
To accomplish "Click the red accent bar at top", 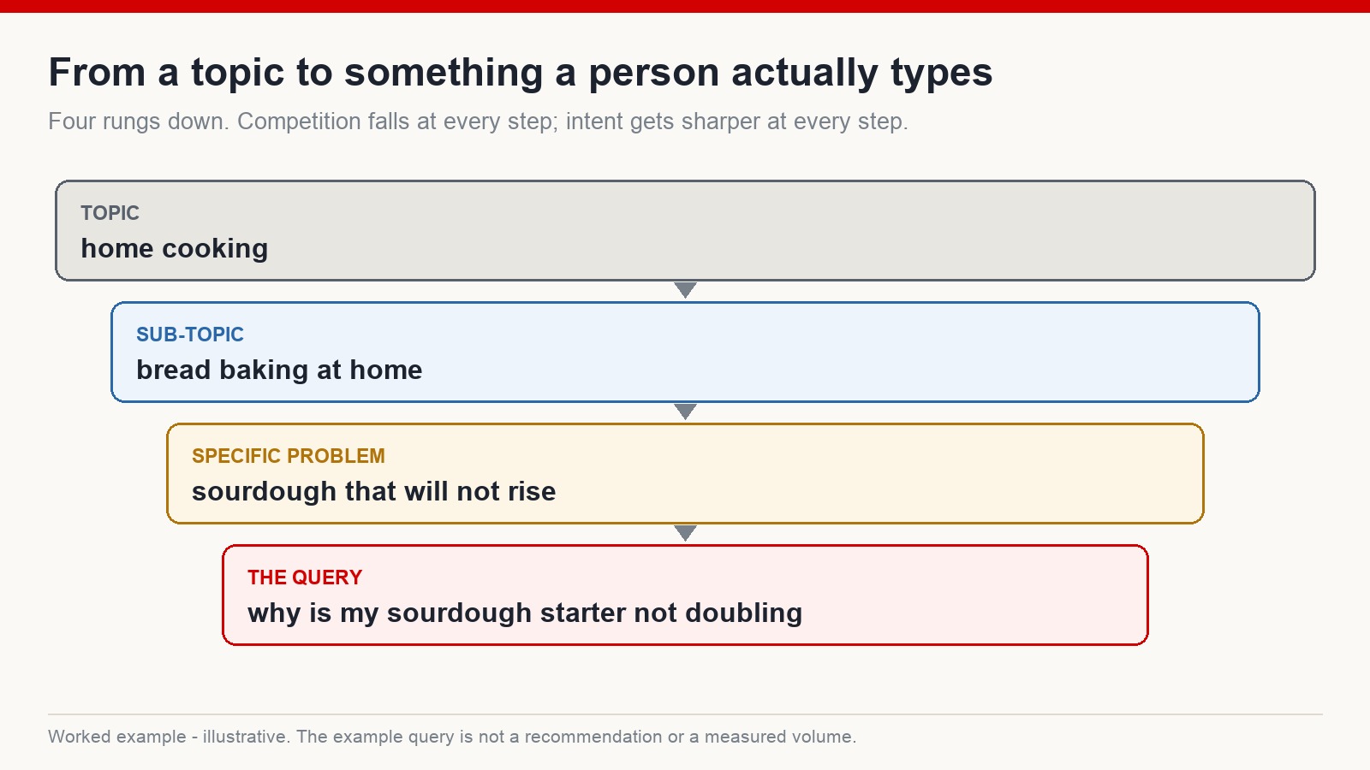I will pos(685,6).
